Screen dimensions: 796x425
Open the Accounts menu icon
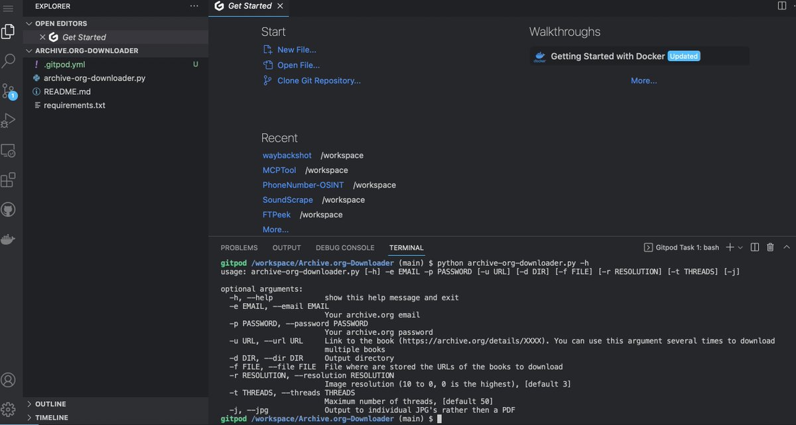pos(9,380)
